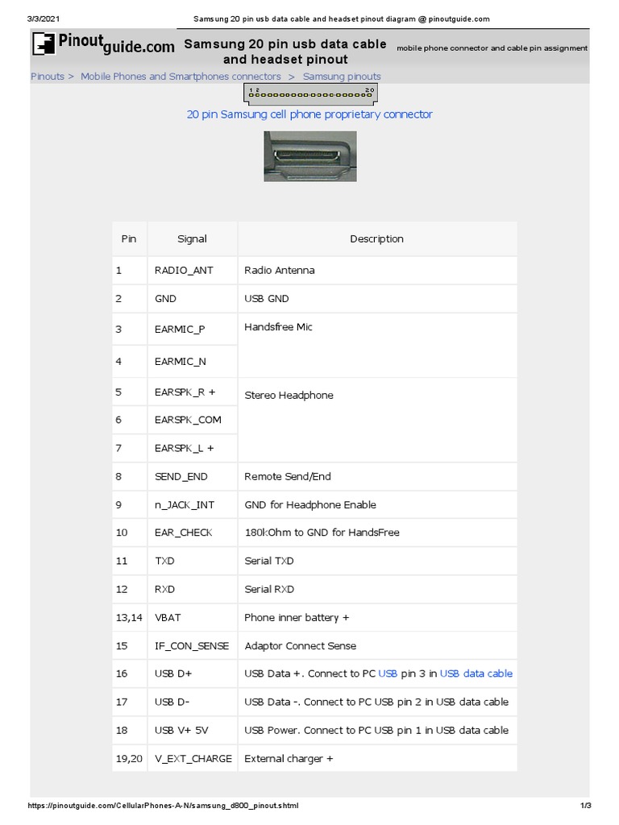Click the IF_CON_SENSE signal cell
This screenshot has height=825, width=619.
tap(191, 646)
